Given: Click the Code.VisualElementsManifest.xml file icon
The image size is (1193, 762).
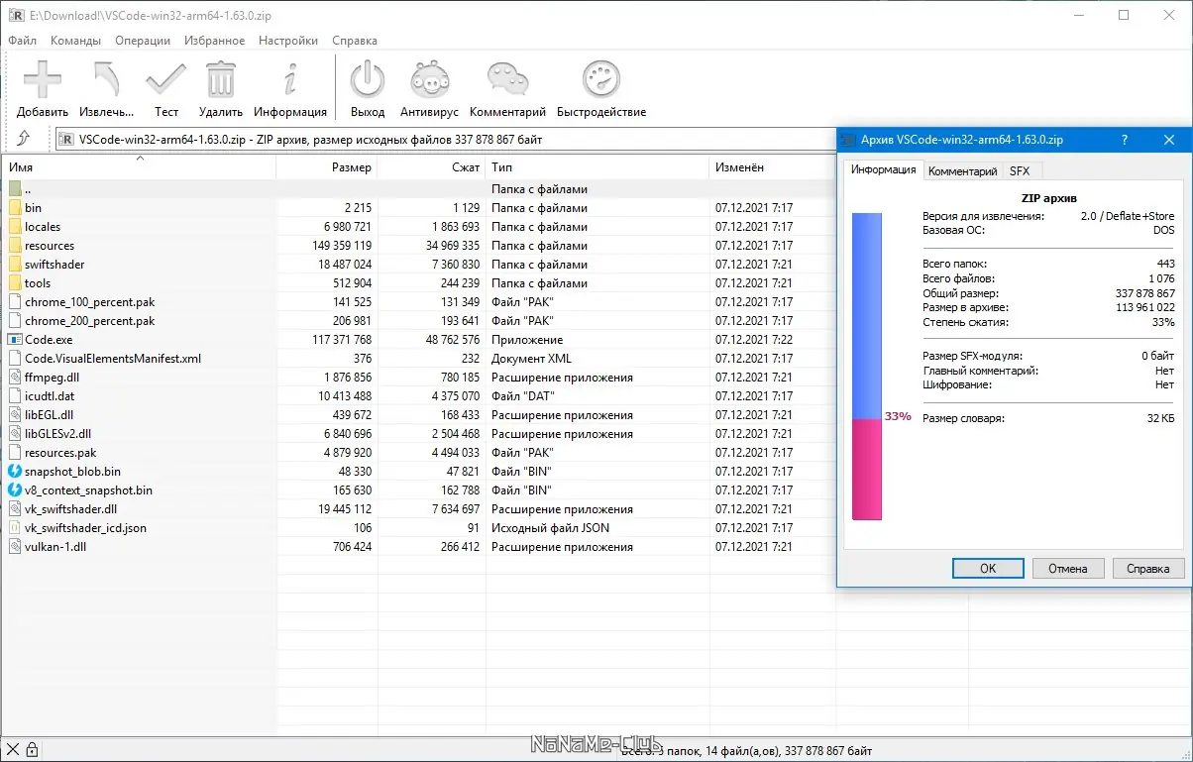Looking at the screenshot, I should click(x=15, y=359).
